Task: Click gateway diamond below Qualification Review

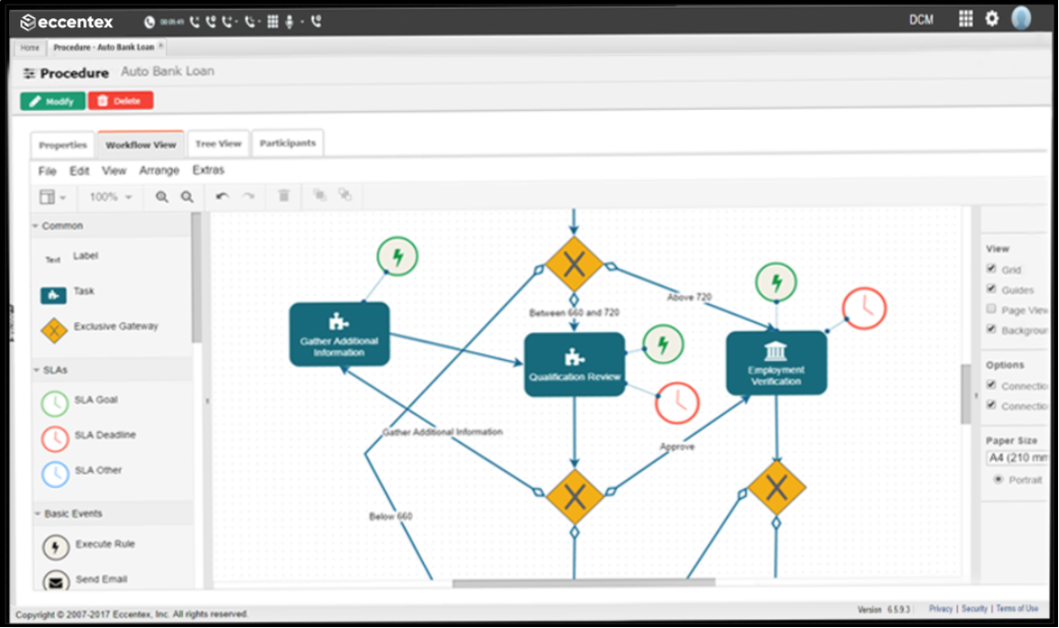Action: coord(574,498)
